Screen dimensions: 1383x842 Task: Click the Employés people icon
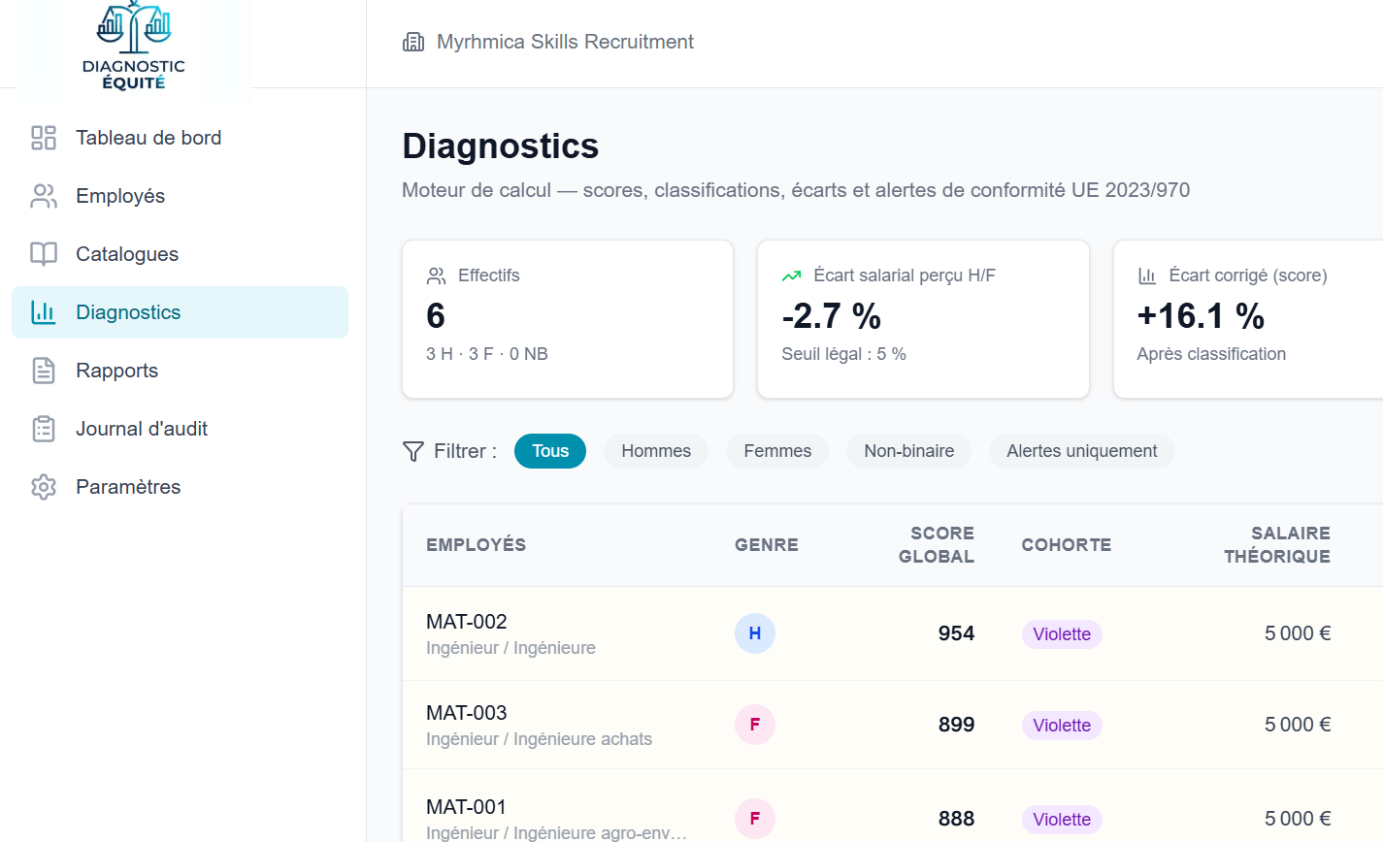[44, 196]
